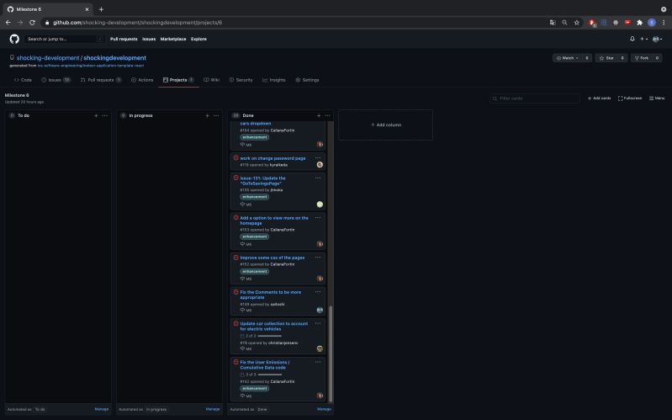
Task: Open 'Fix the User Emissions / Cumulative Data code' issue
Action: click(264, 364)
